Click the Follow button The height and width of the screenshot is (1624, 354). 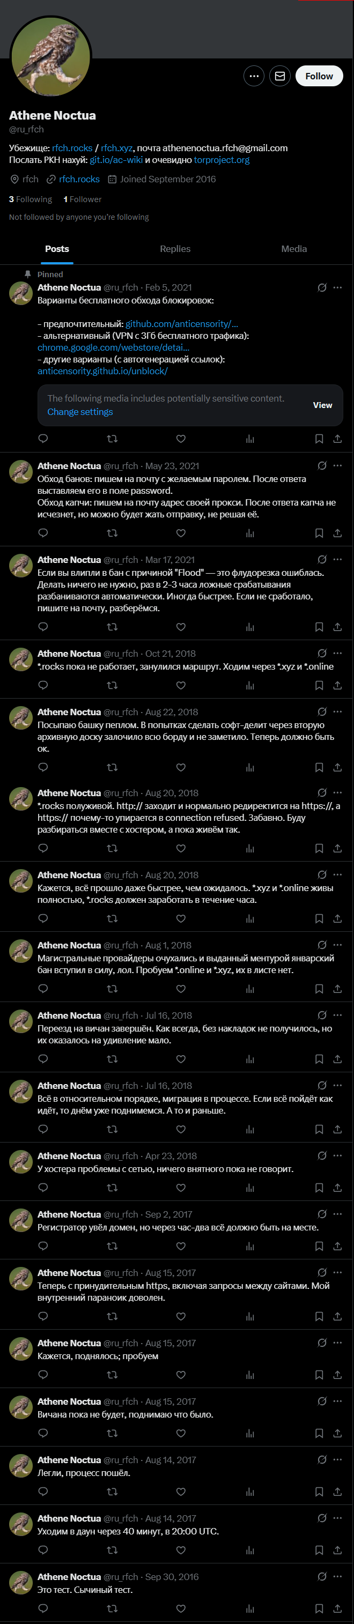[319, 76]
